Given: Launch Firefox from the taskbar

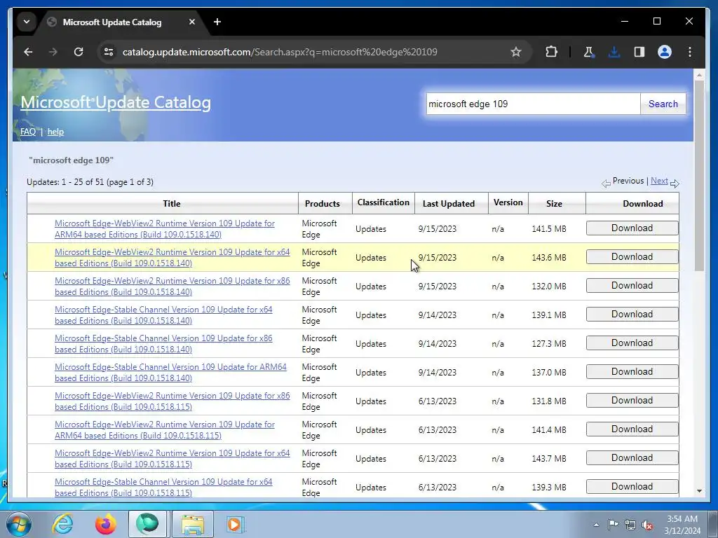Looking at the screenshot, I should 105,524.
